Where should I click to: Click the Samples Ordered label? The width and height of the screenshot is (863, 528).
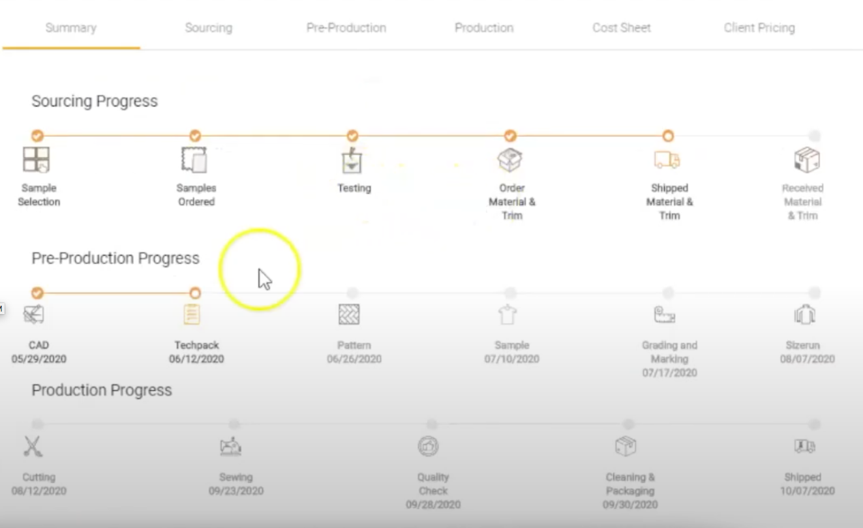click(196, 195)
